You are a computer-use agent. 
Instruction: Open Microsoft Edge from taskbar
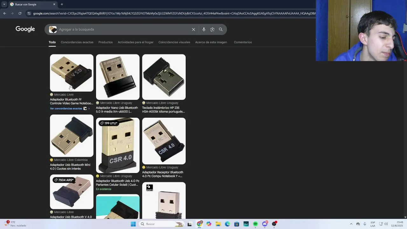coord(227,224)
